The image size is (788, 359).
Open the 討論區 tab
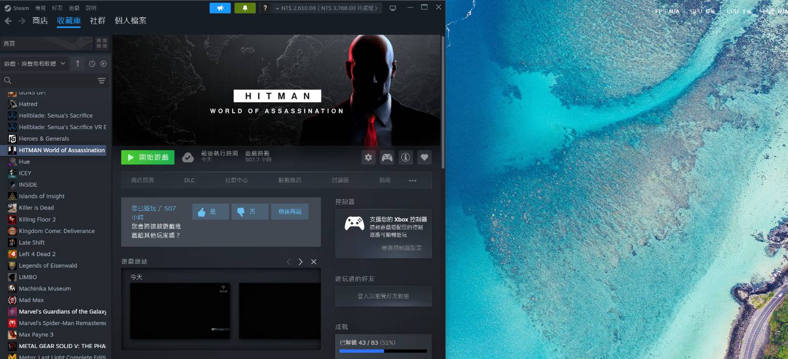340,180
